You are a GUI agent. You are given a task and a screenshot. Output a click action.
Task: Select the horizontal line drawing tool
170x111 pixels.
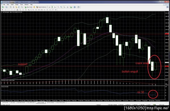12,10
